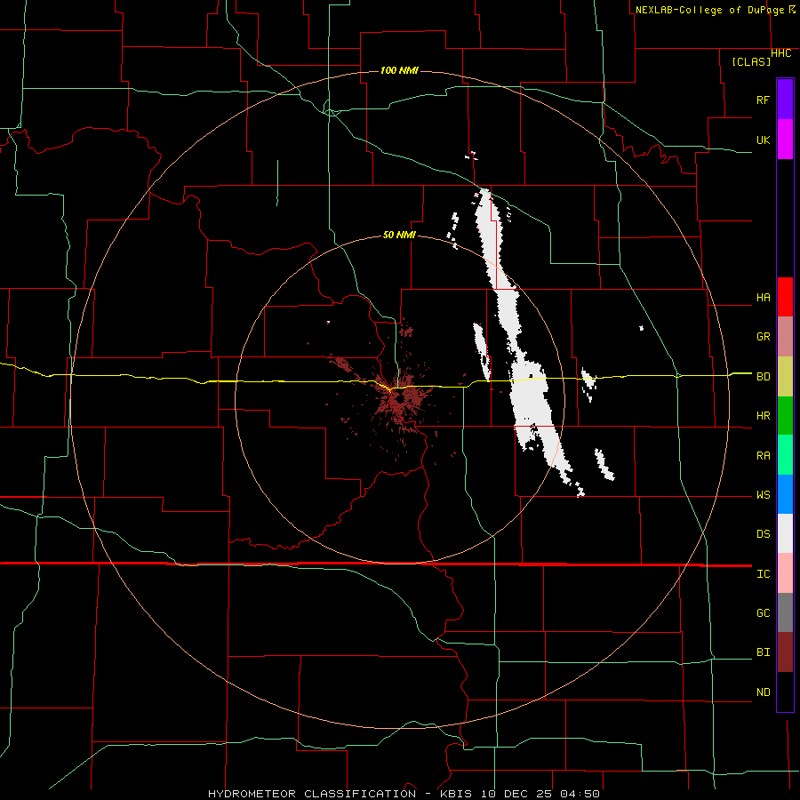Click the HA legend label
This screenshot has height=800, width=800.
(x=763, y=297)
